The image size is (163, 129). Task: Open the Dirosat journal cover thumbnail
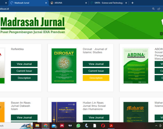pos(64,66)
